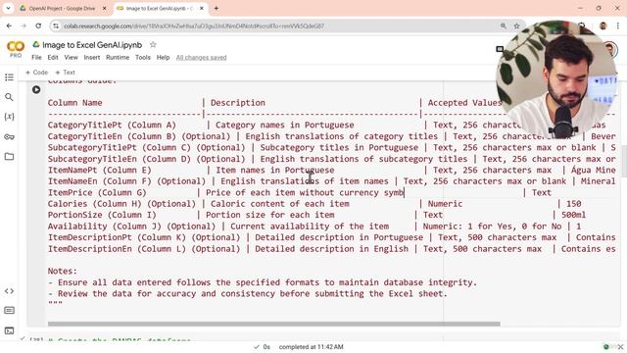The width and height of the screenshot is (627, 353).
Task: Open the Chrome three-dot menu
Action: (618, 26)
